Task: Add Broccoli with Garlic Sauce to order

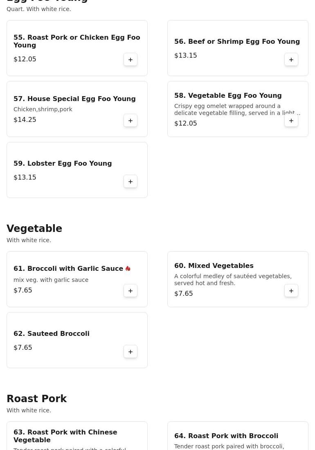Action: point(130,291)
